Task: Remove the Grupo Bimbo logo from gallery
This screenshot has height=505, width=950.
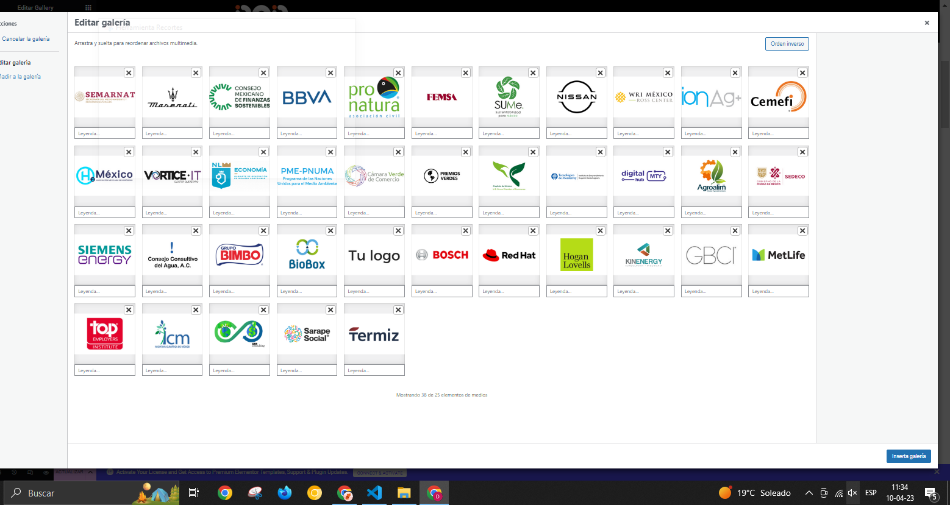Action: click(263, 231)
